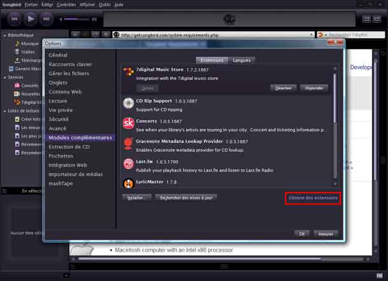Adjust the volume slider in player bar
Screen dimensions: 388x281
77,19
